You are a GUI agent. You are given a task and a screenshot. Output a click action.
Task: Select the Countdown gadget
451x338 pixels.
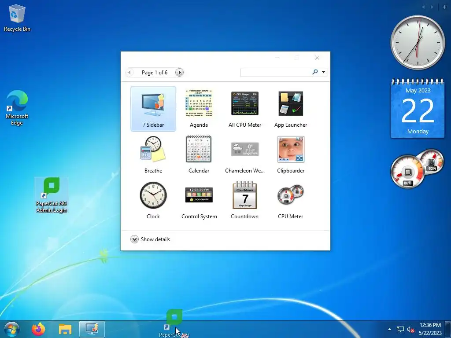coord(245,200)
